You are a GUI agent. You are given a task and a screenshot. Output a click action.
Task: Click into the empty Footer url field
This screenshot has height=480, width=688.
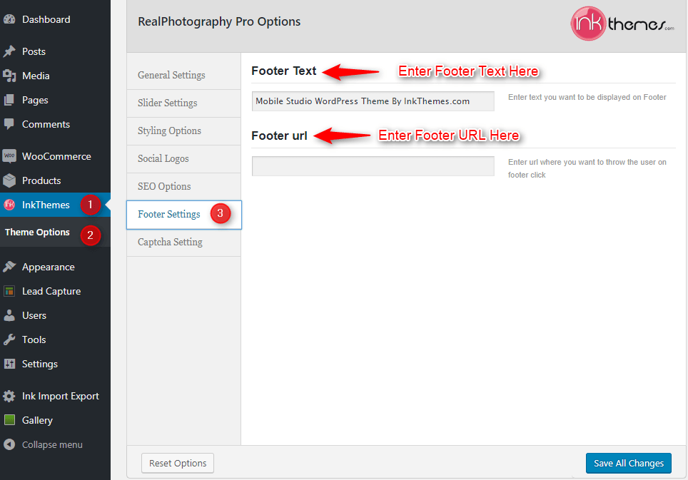[x=373, y=166]
